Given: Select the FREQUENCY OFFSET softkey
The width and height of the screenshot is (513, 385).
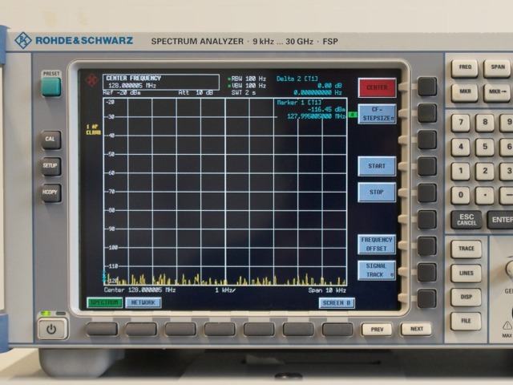Looking at the screenshot, I should pyautogui.click(x=376, y=244).
